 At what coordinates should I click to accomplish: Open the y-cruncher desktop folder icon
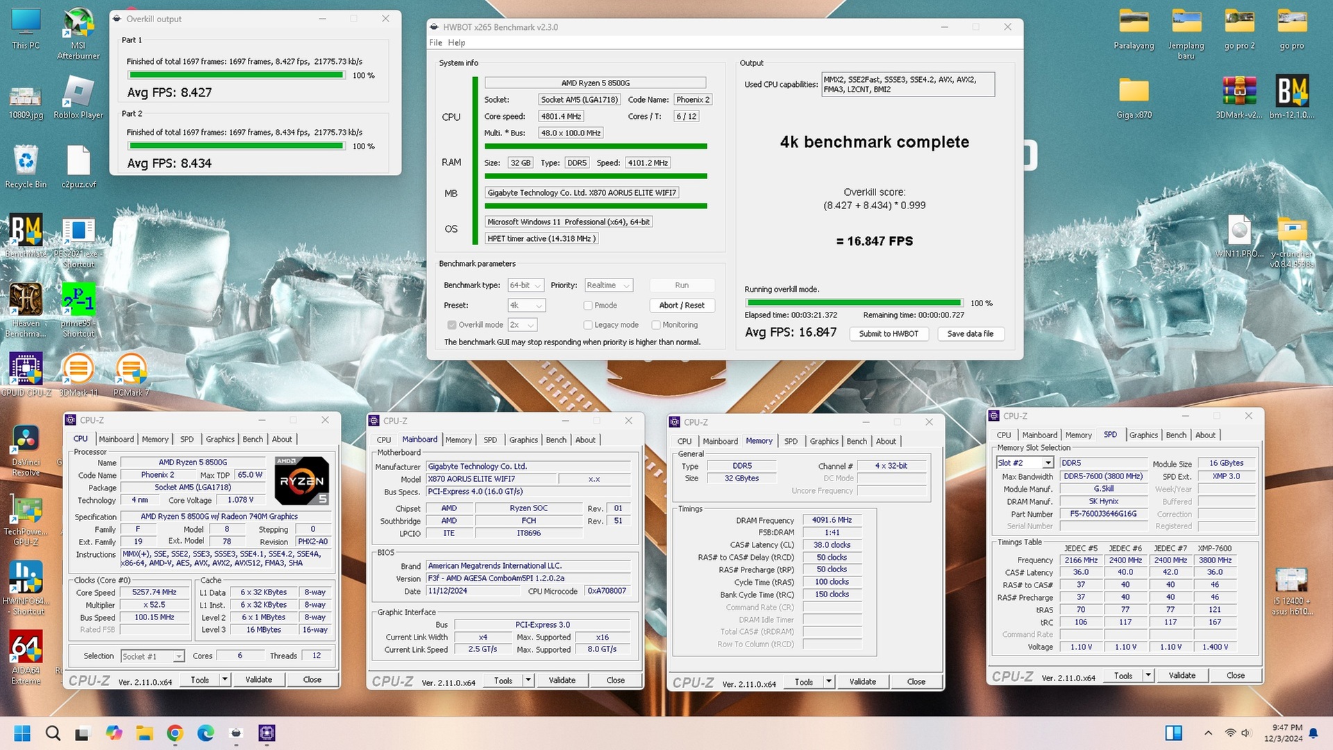coord(1292,242)
